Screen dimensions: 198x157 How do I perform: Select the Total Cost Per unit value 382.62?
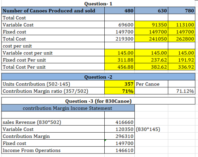151,67
